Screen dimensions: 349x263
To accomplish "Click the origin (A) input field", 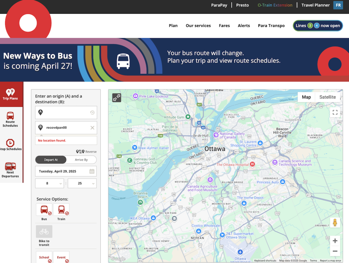I will [66, 112].
